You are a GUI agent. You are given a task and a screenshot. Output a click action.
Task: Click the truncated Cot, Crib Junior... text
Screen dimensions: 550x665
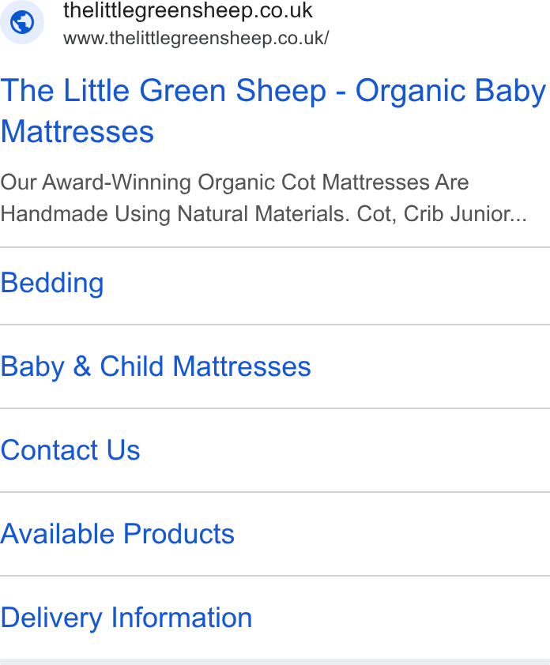(x=442, y=214)
